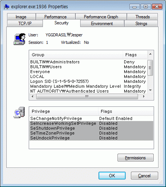Select SeTimeZonePrivilege row
This screenshot has height=187, width=166.
91,133
